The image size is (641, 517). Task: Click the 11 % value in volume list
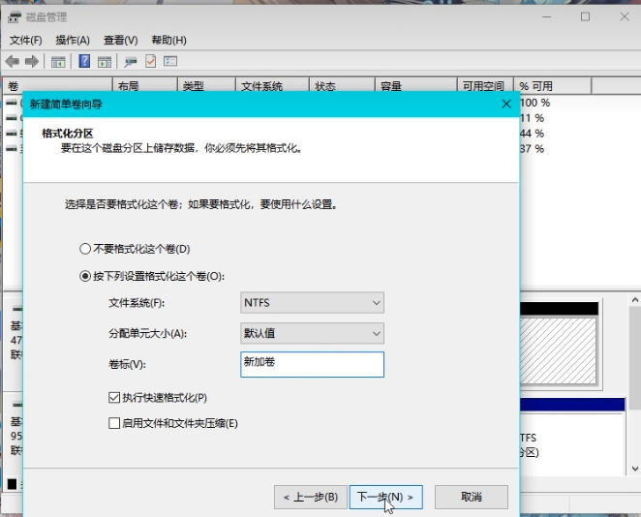click(532, 118)
